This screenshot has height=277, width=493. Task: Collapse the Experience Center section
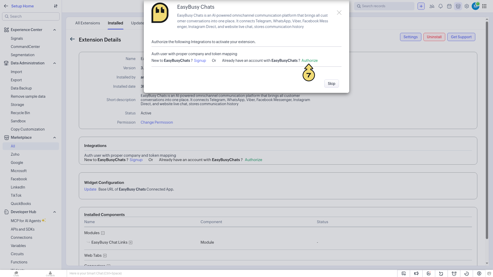click(x=54, y=30)
